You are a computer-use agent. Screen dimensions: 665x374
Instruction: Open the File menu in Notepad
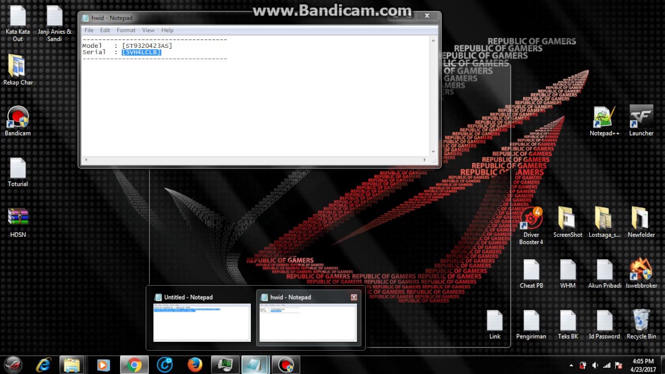(x=89, y=30)
